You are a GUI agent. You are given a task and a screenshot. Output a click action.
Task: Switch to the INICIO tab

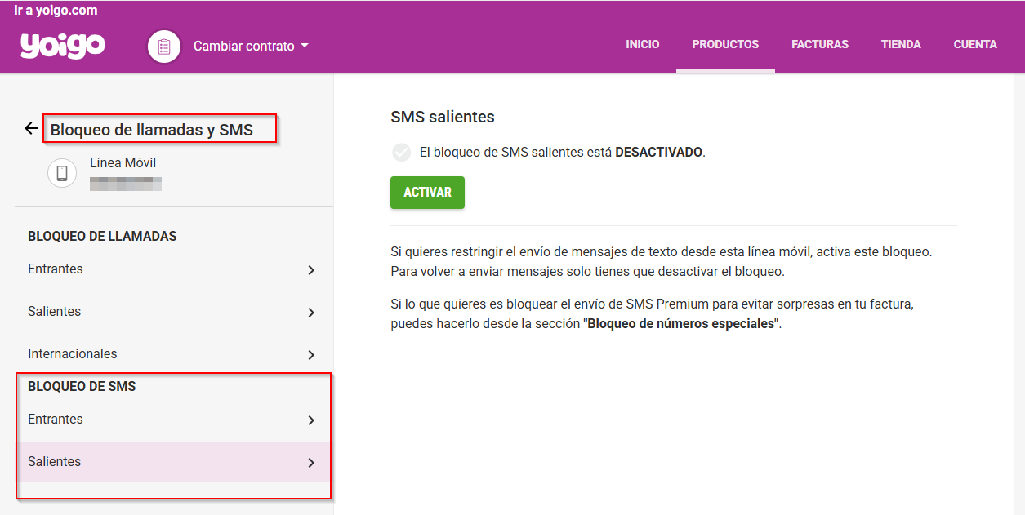643,44
